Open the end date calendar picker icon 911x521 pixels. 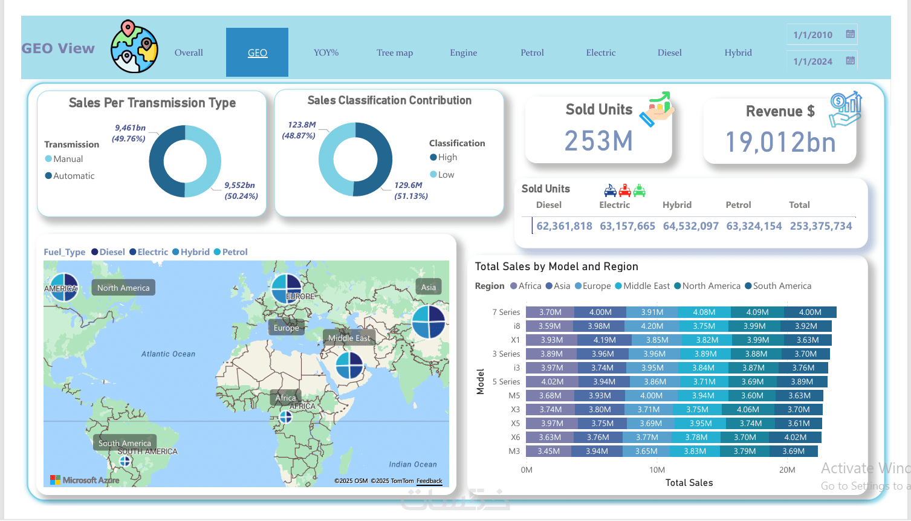pyautogui.click(x=850, y=60)
